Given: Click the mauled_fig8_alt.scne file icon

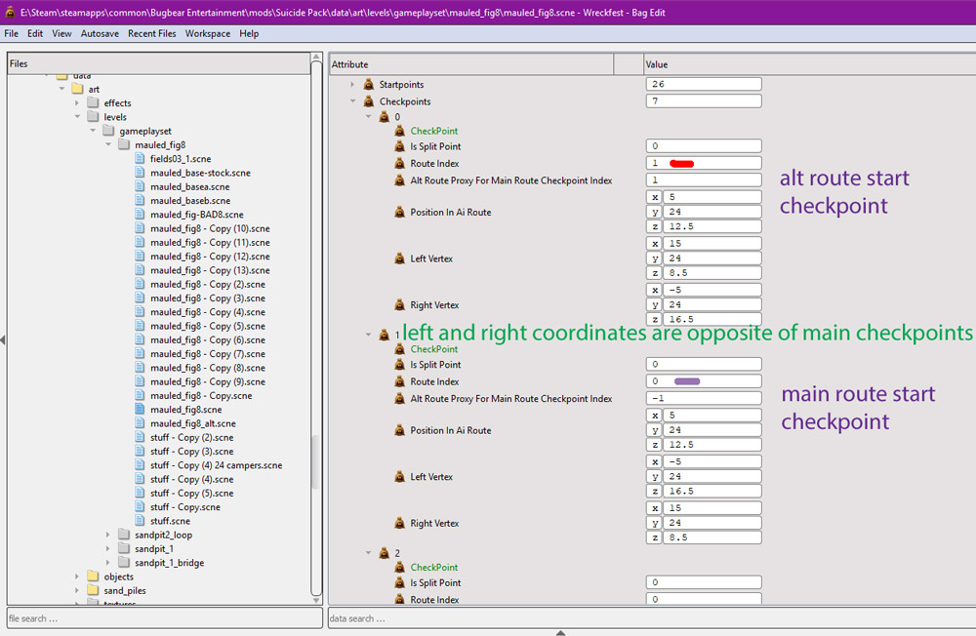Looking at the screenshot, I should [x=140, y=423].
